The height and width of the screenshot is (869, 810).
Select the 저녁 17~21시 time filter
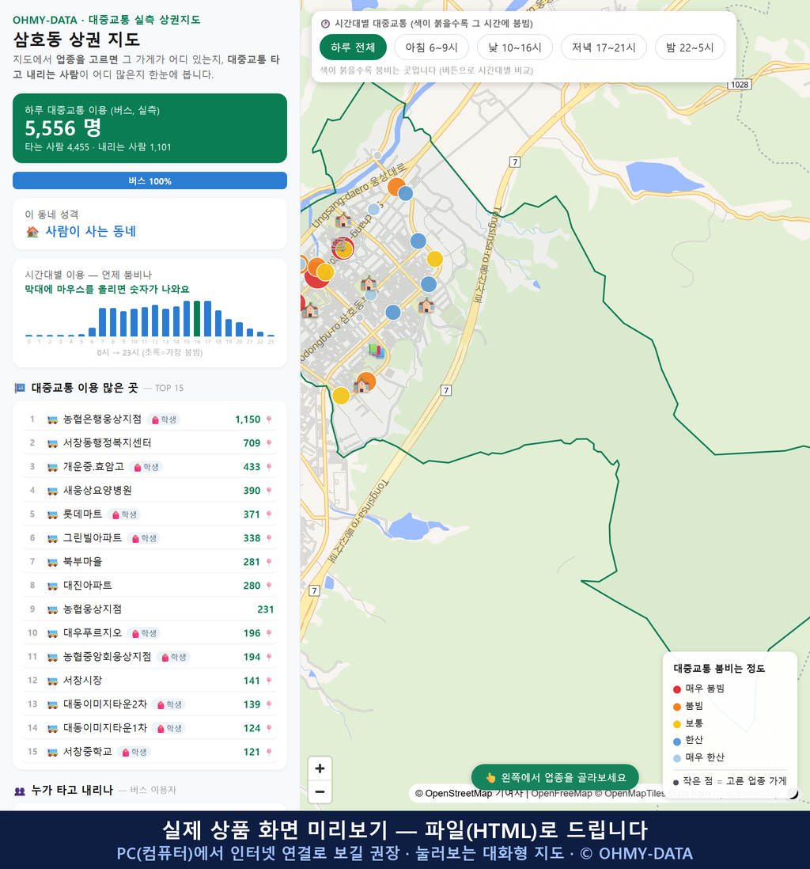click(x=604, y=47)
